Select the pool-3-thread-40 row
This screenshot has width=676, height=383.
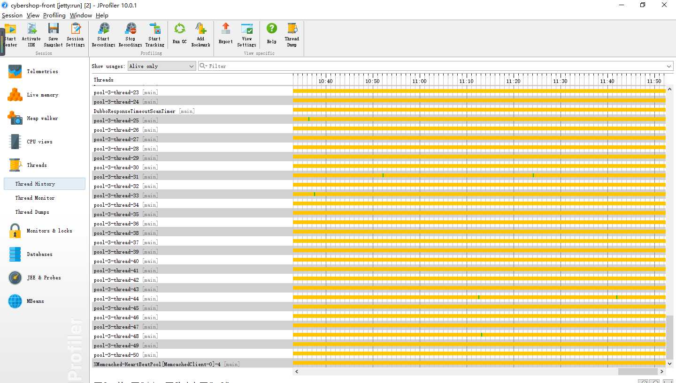(x=378, y=261)
